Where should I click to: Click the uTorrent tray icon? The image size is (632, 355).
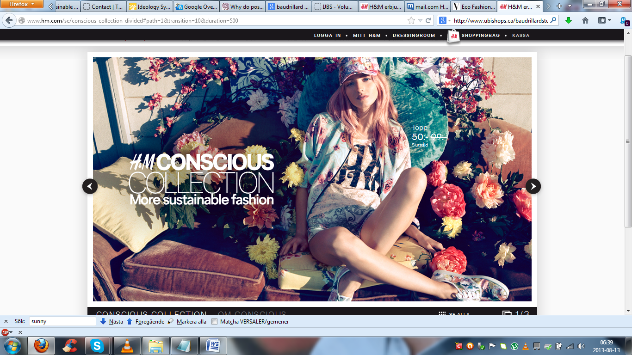(514, 346)
